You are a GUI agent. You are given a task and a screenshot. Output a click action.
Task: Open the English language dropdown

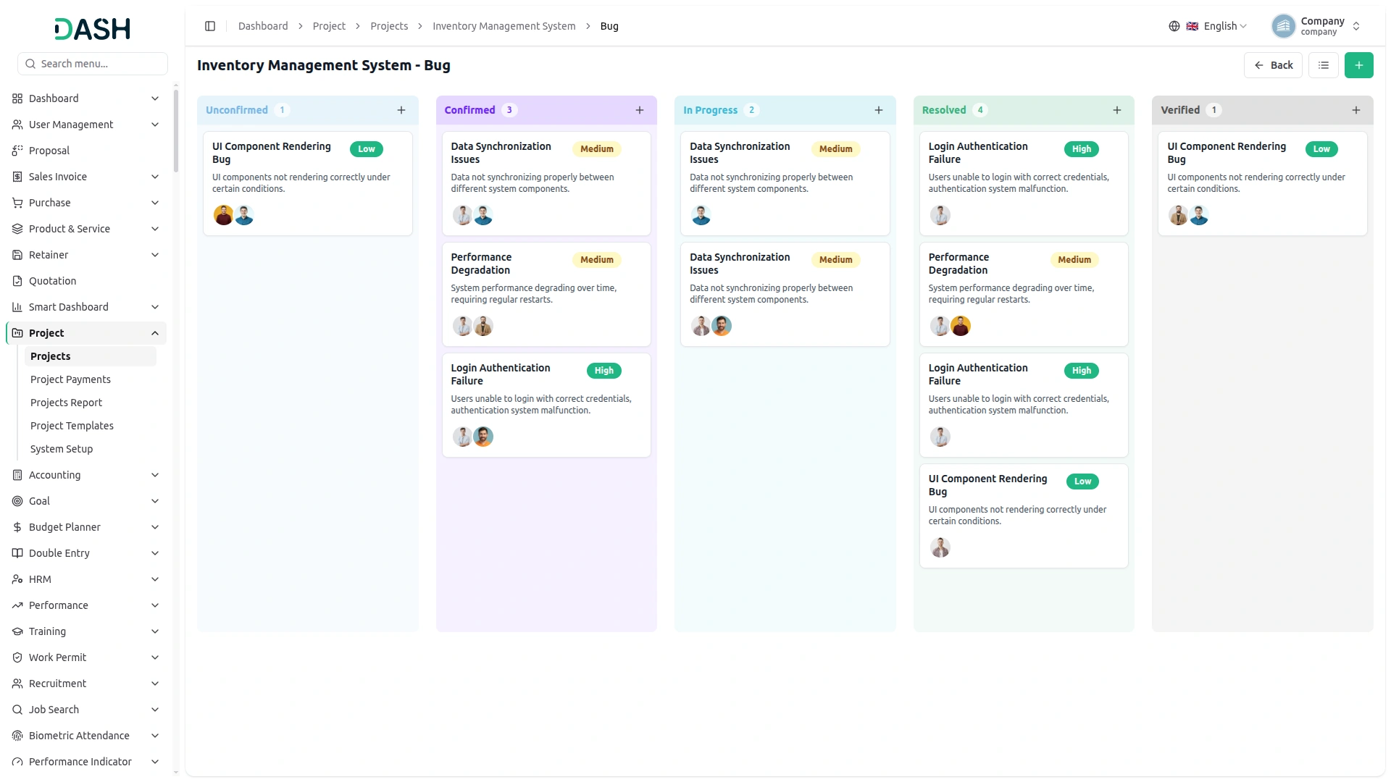(x=1217, y=26)
